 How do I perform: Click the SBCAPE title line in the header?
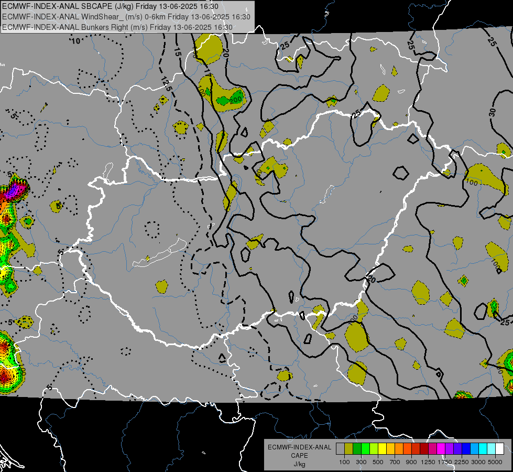(x=110, y=6)
